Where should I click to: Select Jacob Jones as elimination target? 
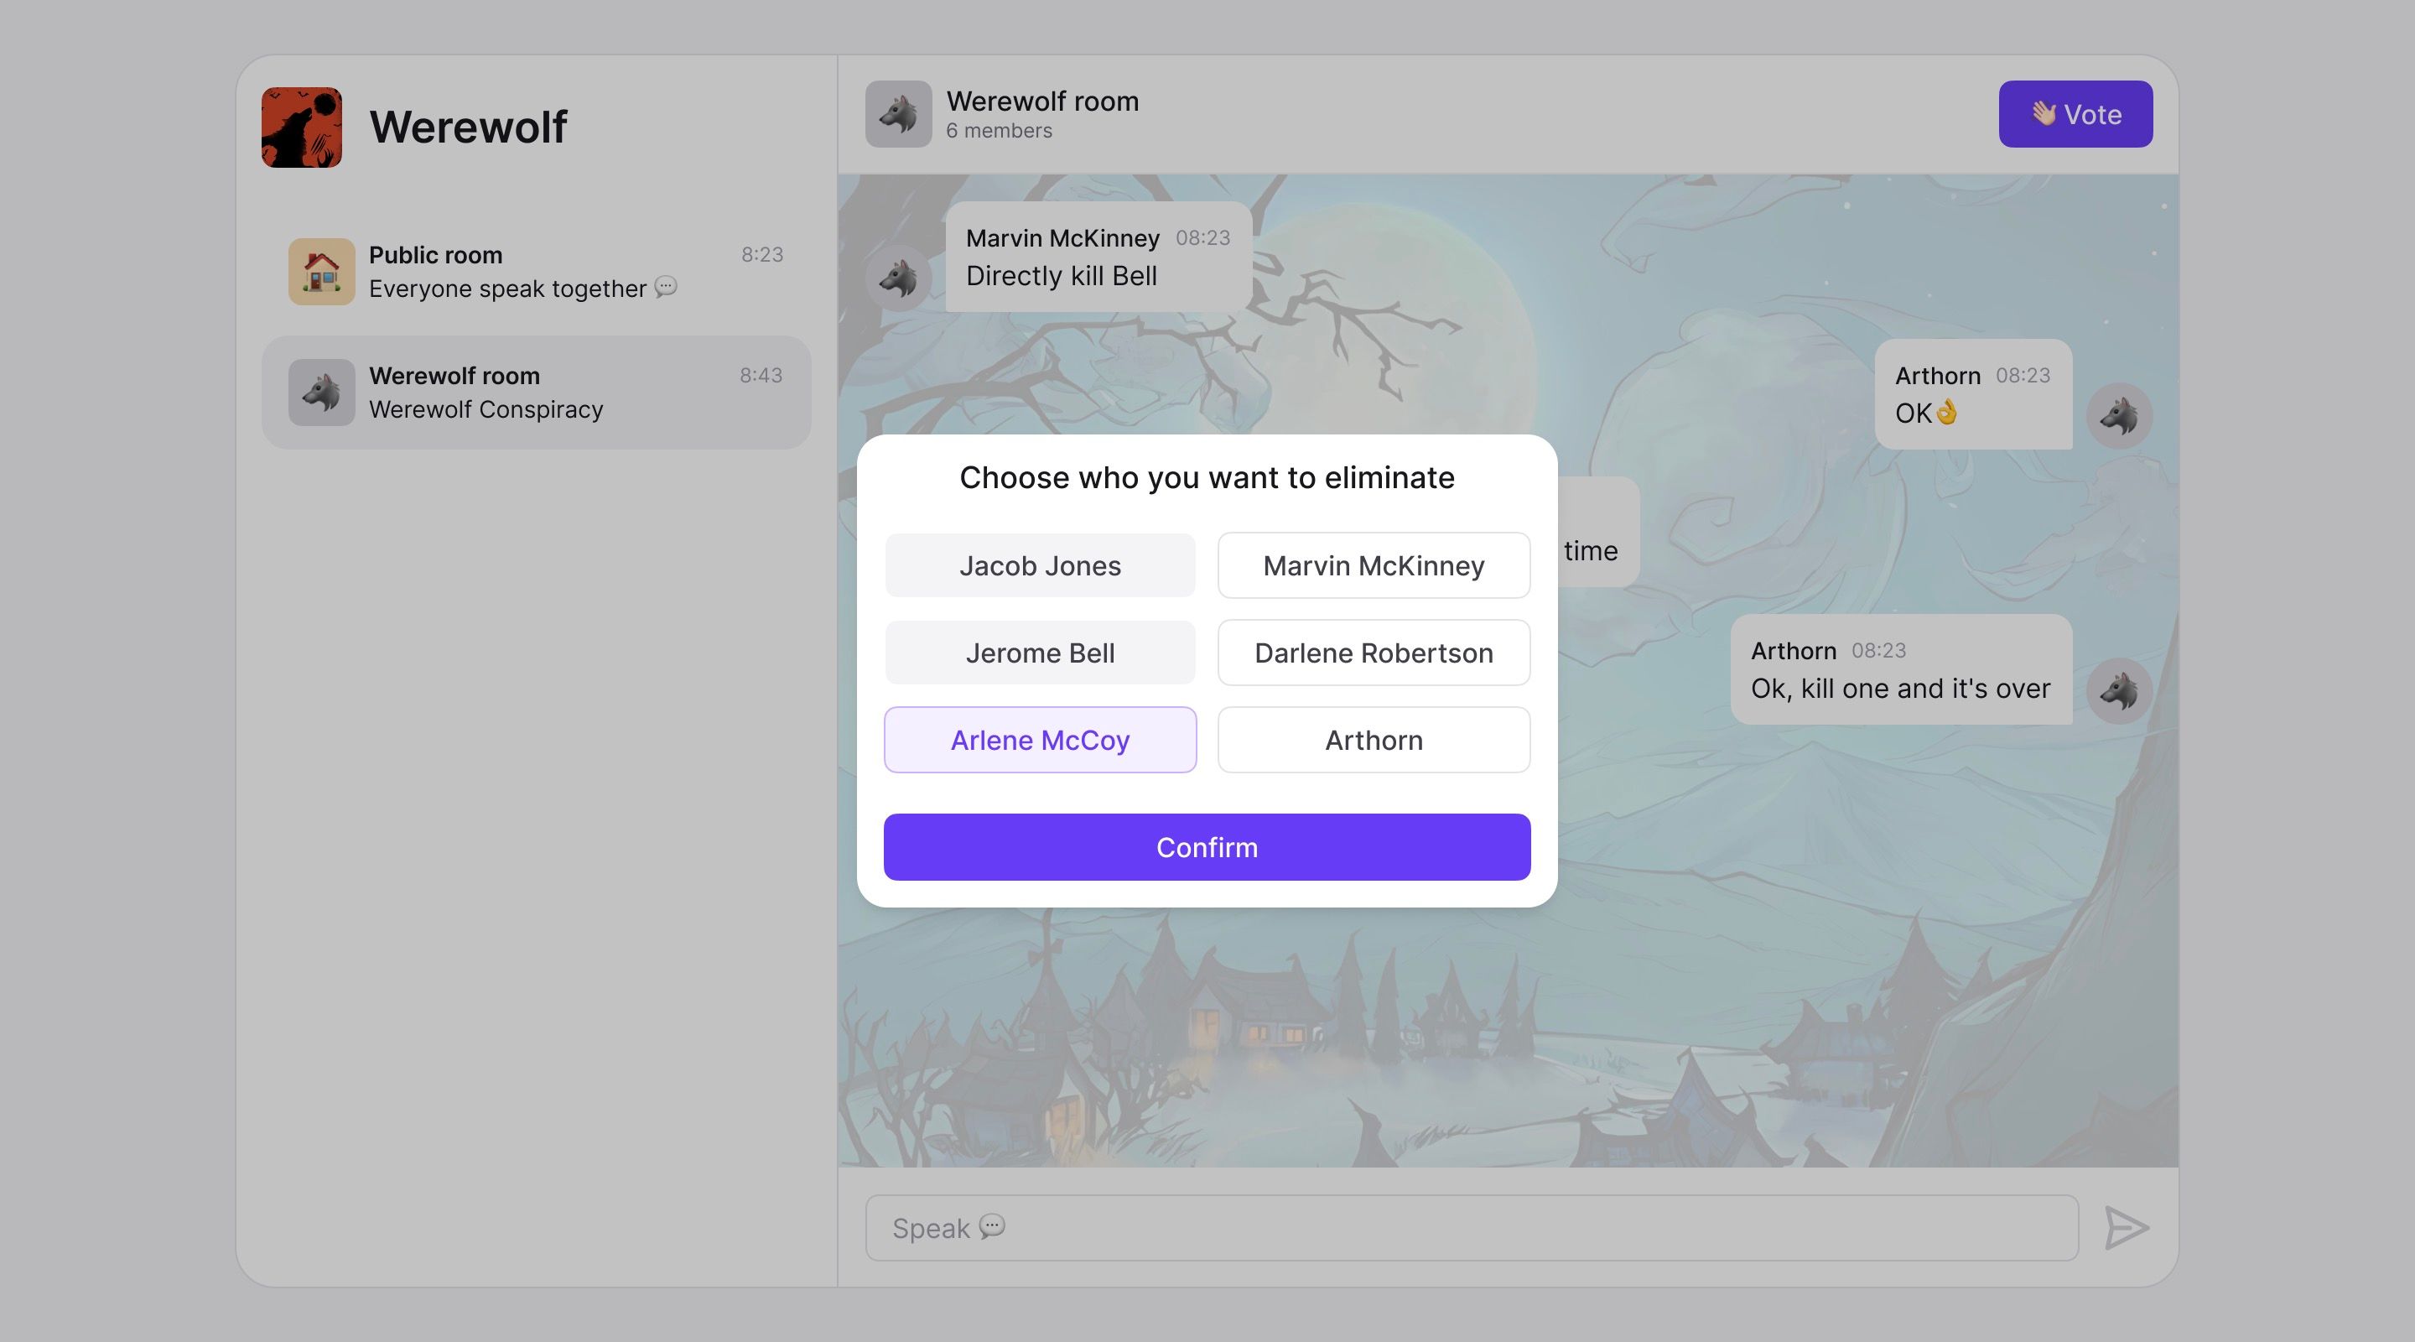click(x=1039, y=565)
